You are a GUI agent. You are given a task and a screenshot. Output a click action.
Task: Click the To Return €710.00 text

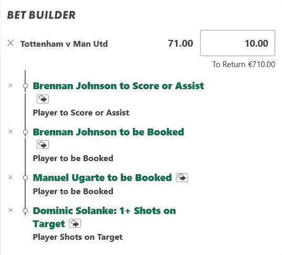click(244, 65)
